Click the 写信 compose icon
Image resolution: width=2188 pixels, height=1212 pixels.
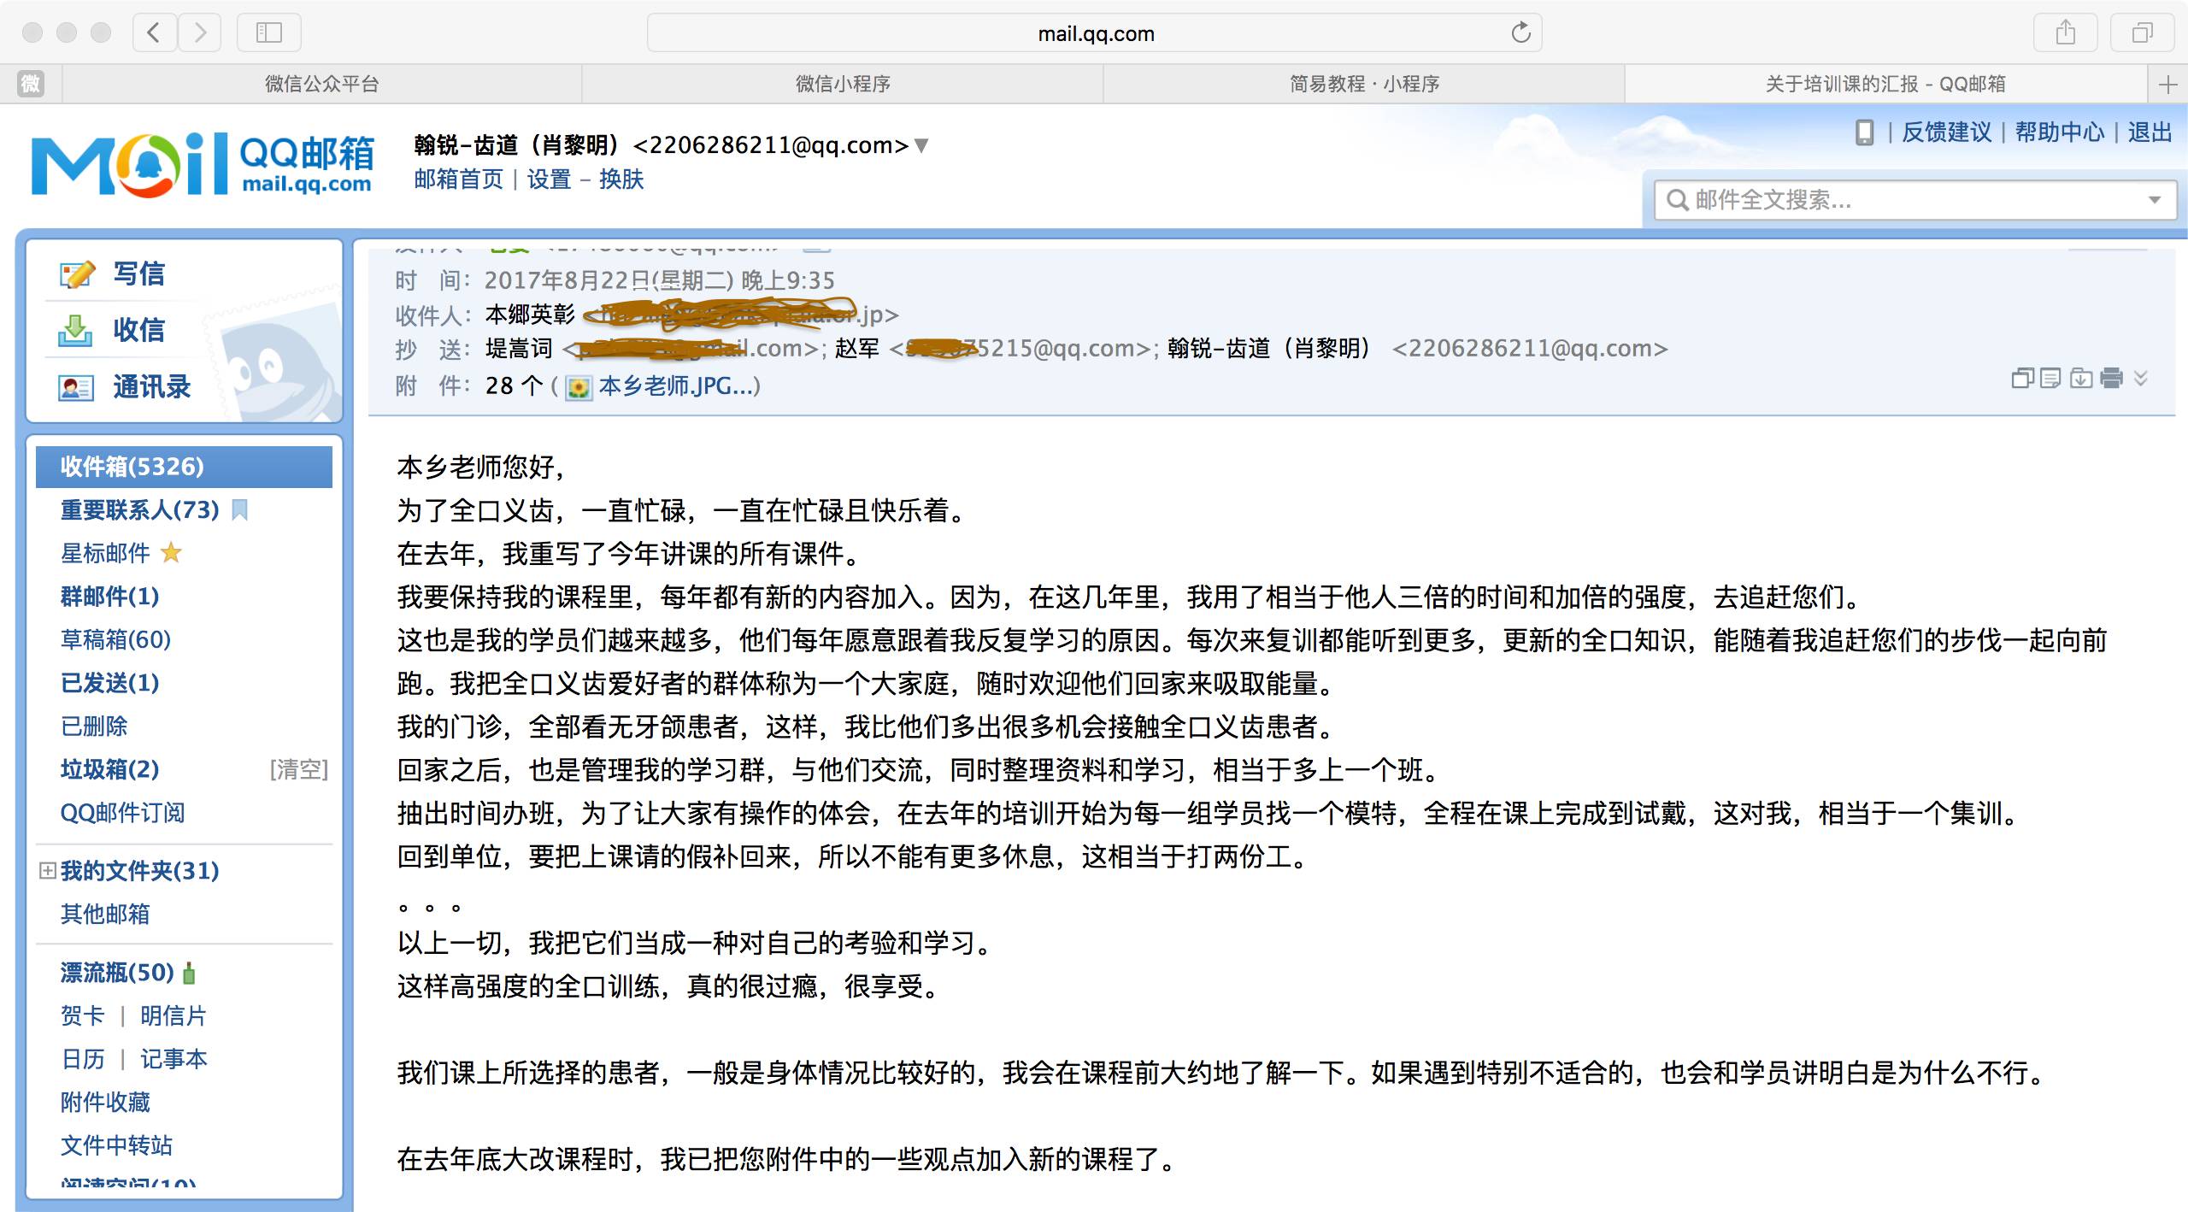tap(77, 274)
